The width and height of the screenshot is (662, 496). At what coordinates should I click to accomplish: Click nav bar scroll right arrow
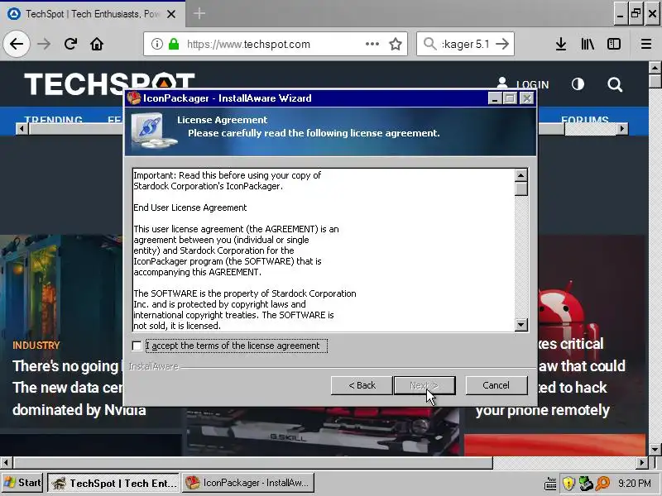(x=621, y=129)
